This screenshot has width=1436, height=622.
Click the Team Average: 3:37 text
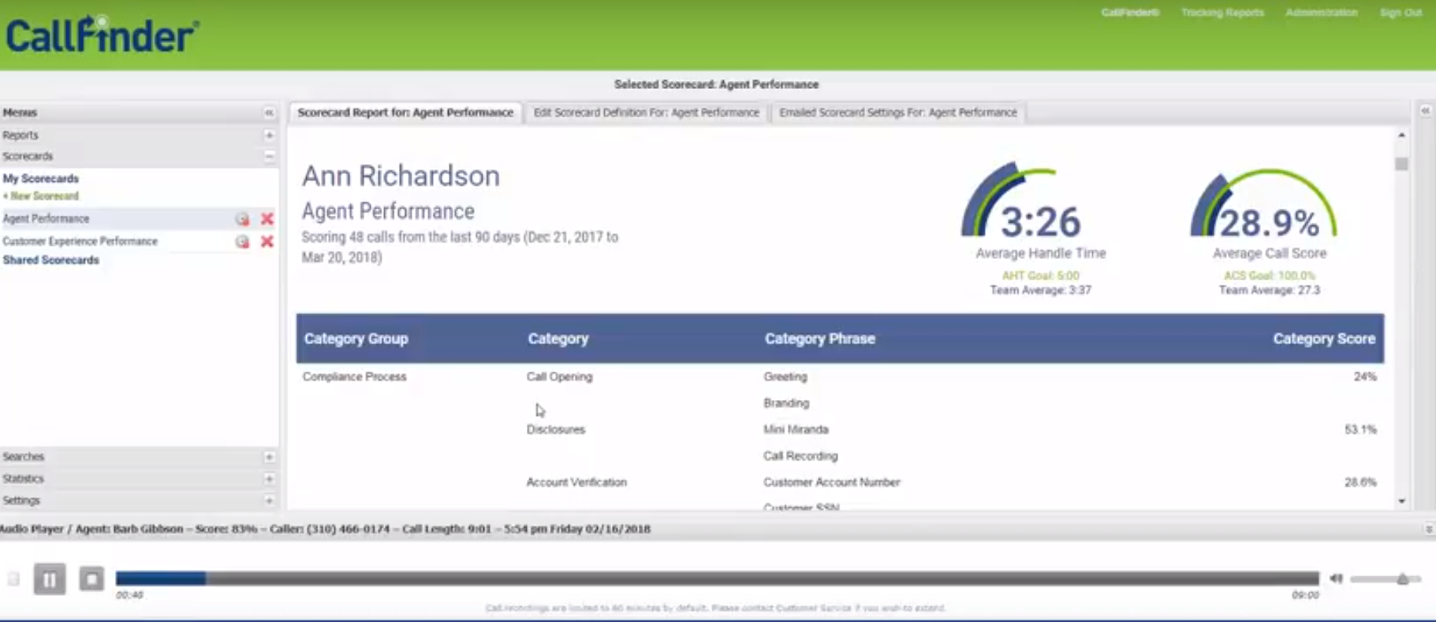(1041, 290)
